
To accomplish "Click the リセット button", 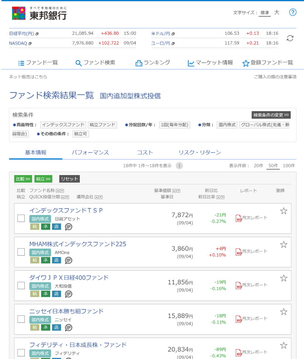I will (69, 179).
